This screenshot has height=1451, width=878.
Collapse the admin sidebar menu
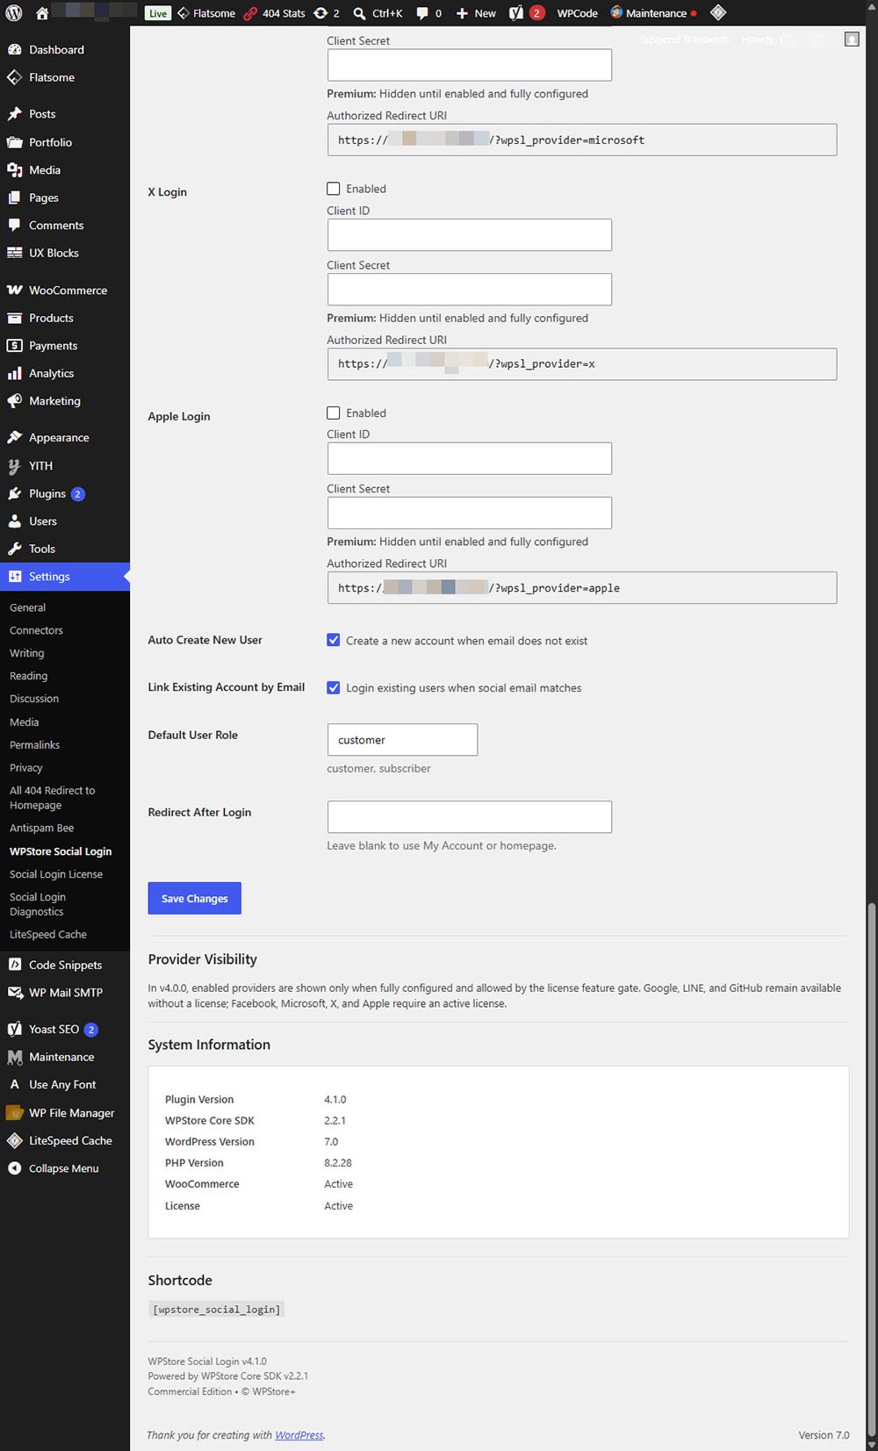pyautogui.click(x=65, y=1168)
